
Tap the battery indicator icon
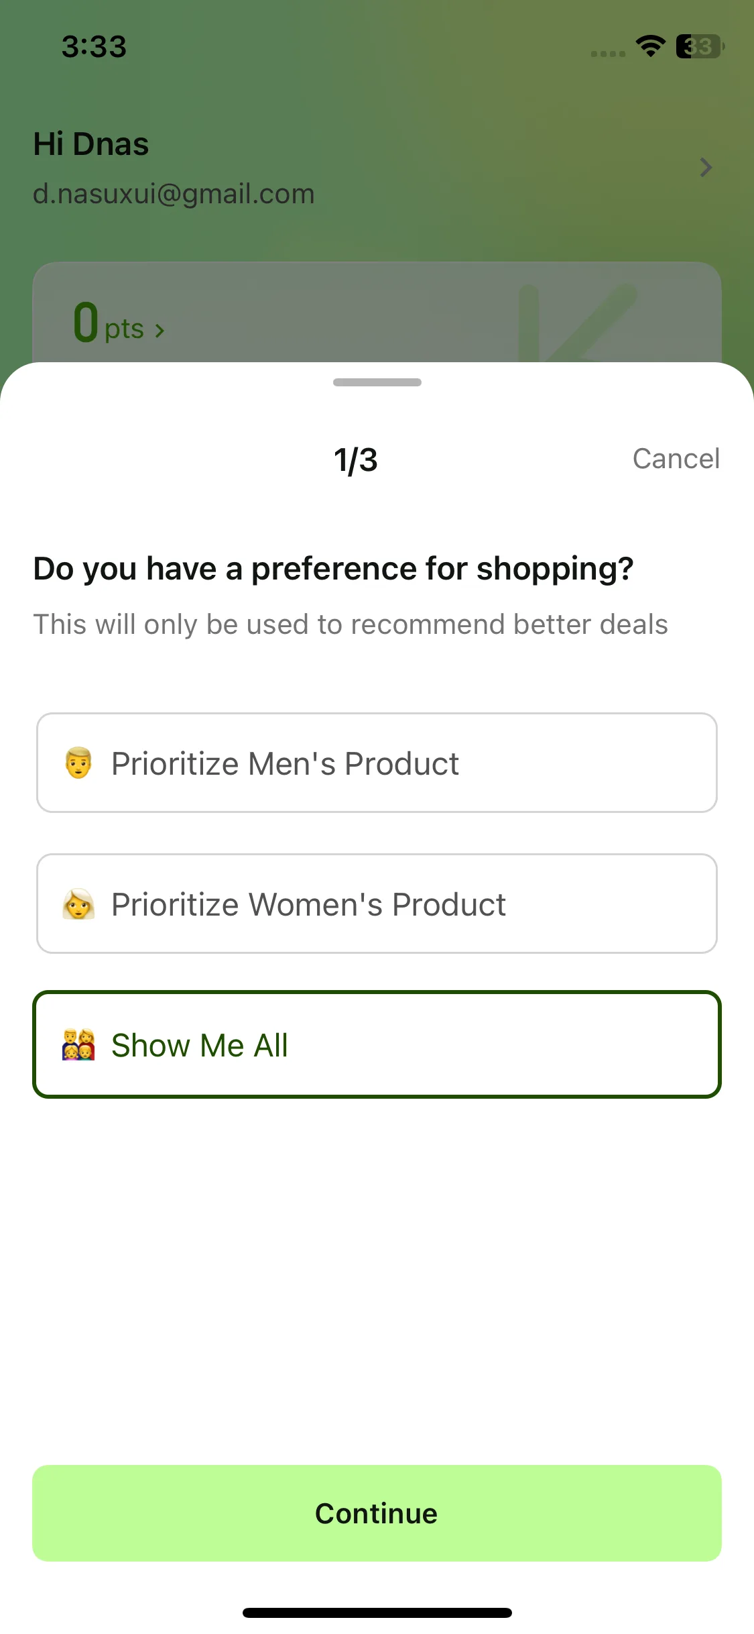700,46
